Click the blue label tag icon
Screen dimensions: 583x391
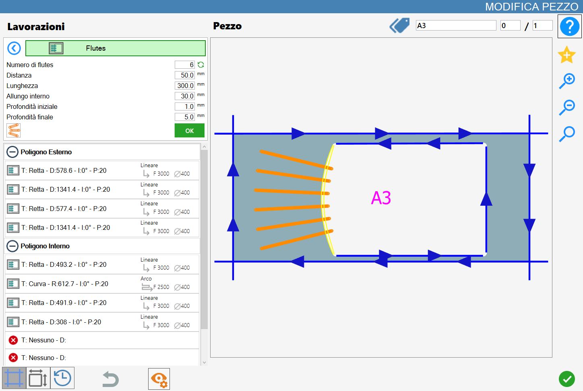[x=399, y=26]
